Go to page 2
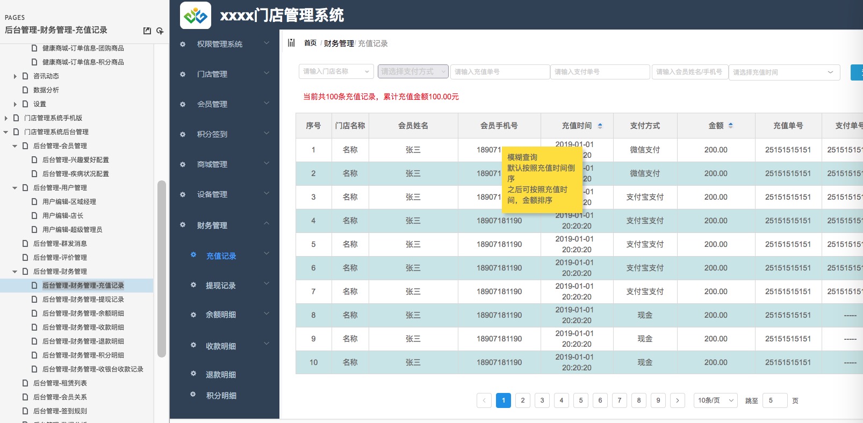Viewport: 863px width, 423px height. coord(523,400)
